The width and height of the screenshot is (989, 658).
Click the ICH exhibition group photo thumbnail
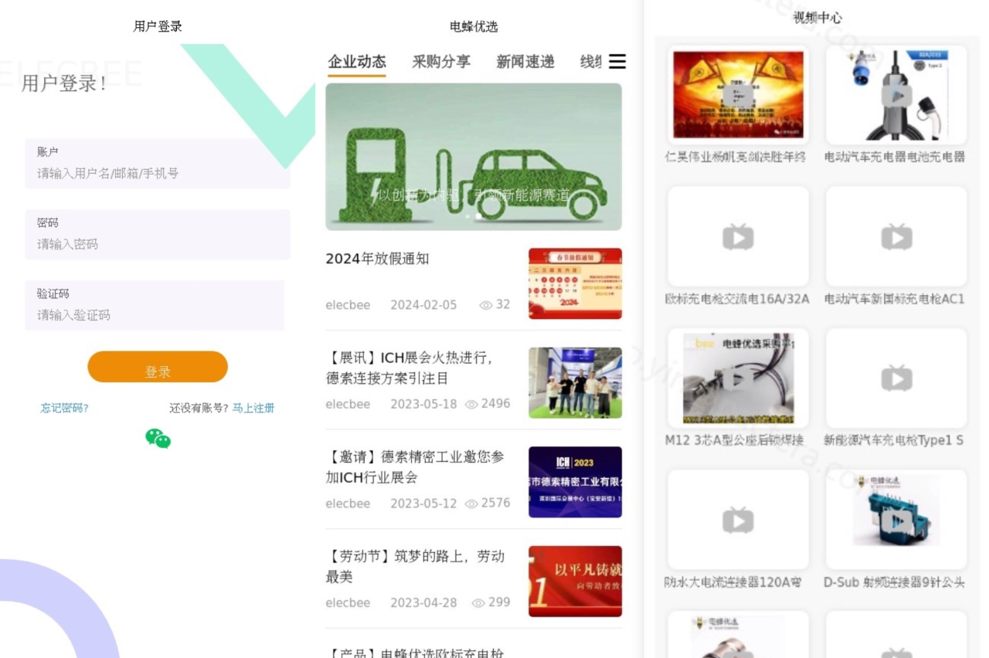click(575, 382)
